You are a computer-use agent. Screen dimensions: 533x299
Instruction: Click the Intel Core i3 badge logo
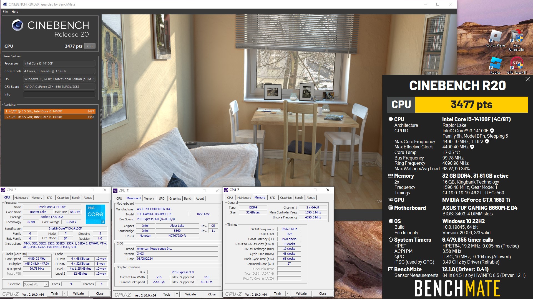(x=95, y=214)
